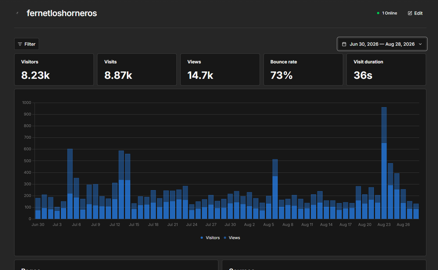This screenshot has height=270, width=438.
Task: Select the Visit duration card showing 36s
Action: [x=386, y=70]
